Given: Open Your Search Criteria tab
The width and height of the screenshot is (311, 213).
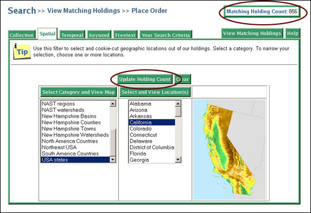Looking at the screenshot, I should 166,35.
